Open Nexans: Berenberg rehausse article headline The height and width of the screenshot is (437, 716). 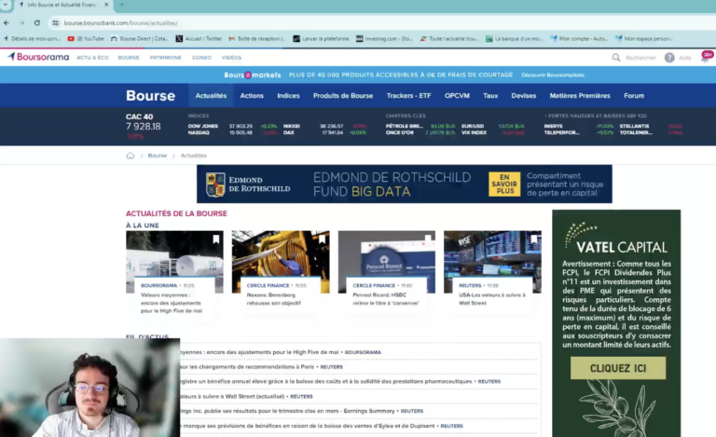(274, 299)
